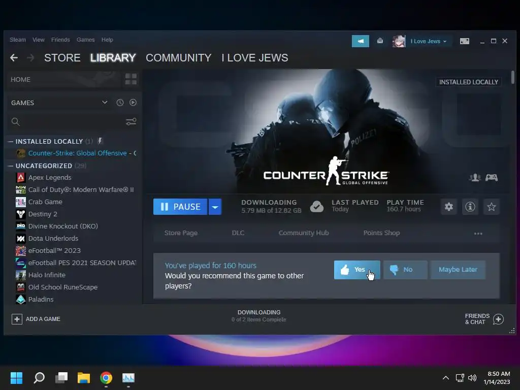Click the forward navigation arrow
Screen dimensions: 520x390
tap(30, 58)
